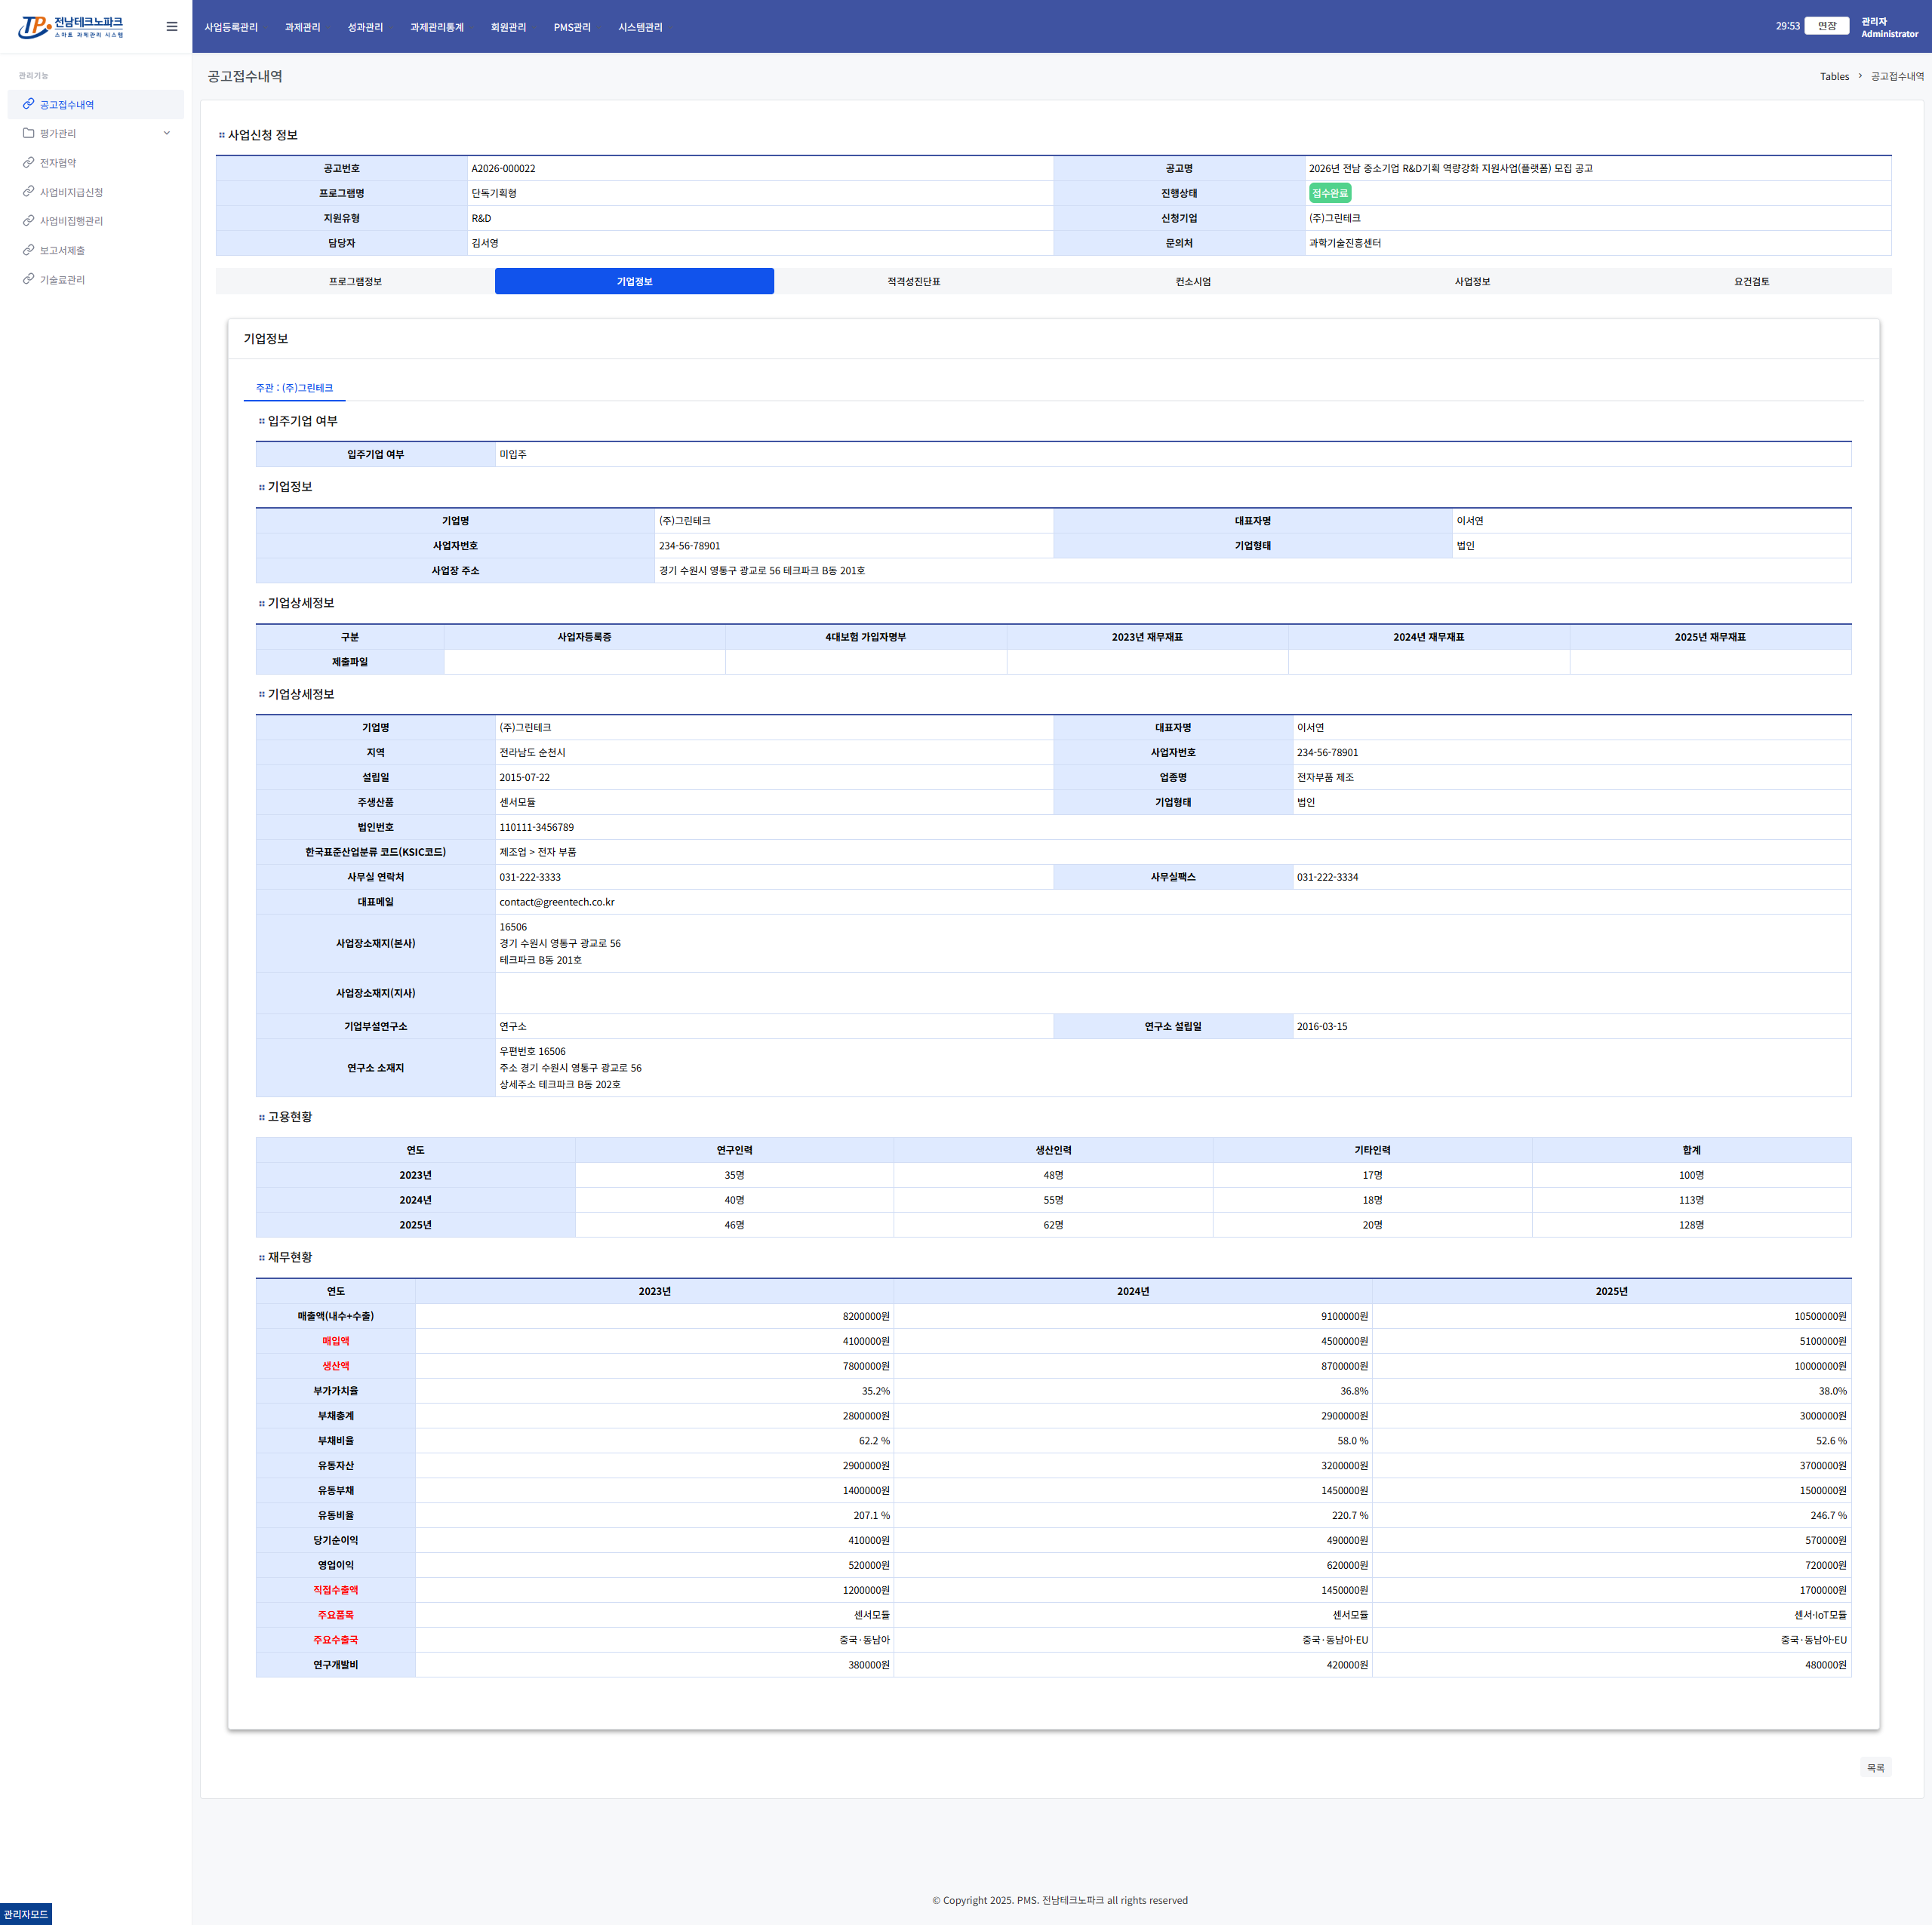Select the 기업정보 tab

634,281
